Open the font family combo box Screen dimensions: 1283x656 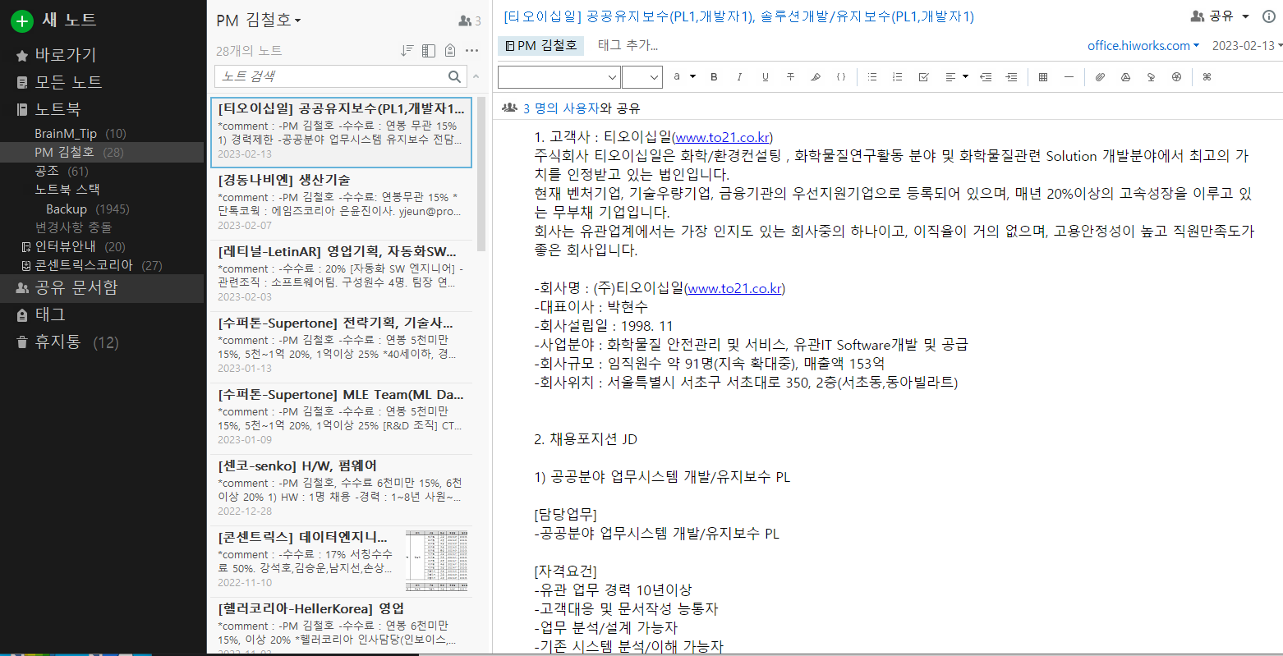tap(559, 77)
